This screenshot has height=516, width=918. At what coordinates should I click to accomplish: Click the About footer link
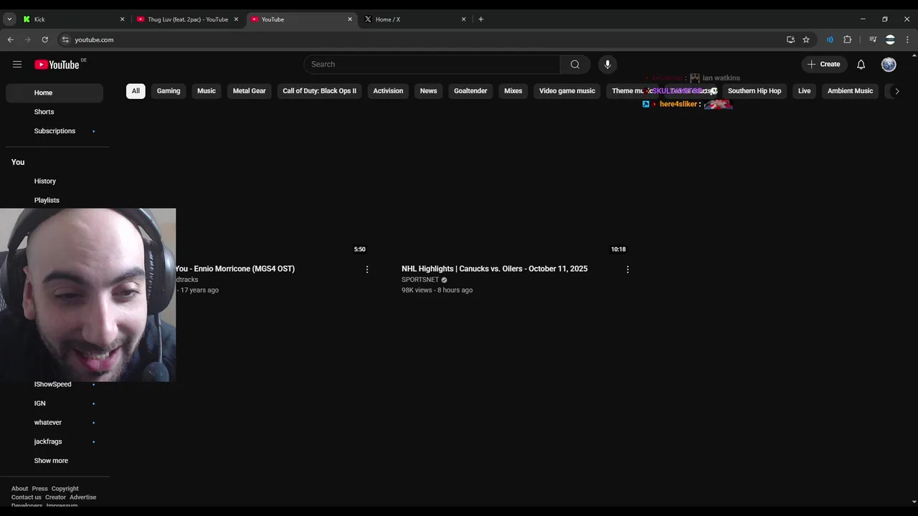coord(19,489)
